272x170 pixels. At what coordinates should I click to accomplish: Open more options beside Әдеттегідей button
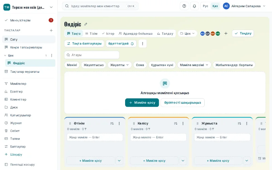pyautogui.click(x=142, y=44)
